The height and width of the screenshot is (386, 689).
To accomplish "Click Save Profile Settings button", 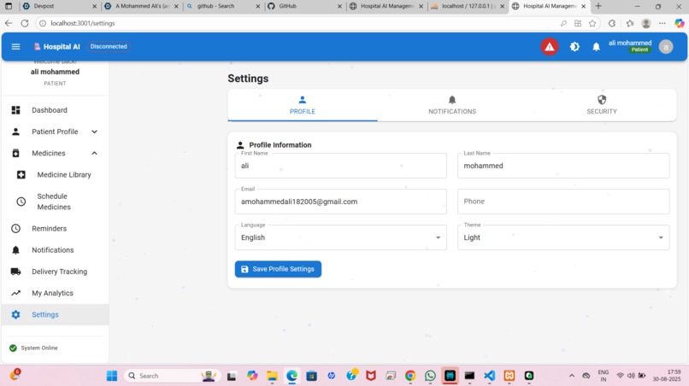I will click(278, 269).
